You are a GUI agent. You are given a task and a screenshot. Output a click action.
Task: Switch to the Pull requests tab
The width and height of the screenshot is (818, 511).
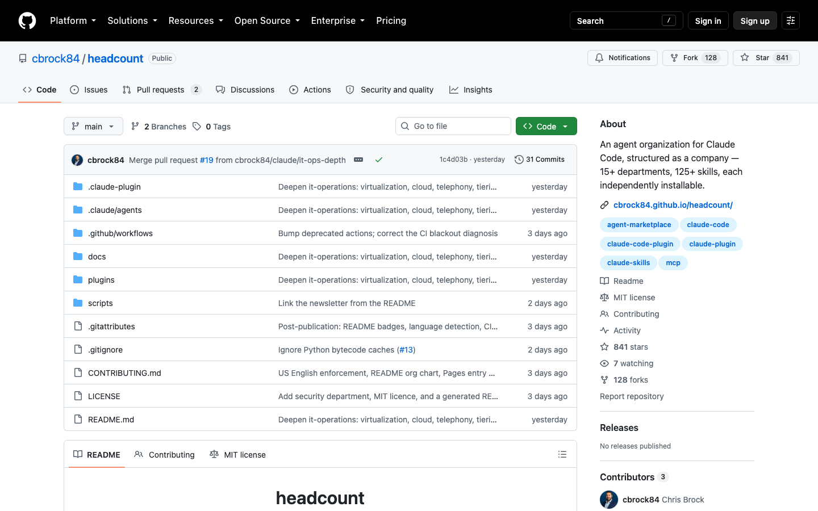coord(162,90)
